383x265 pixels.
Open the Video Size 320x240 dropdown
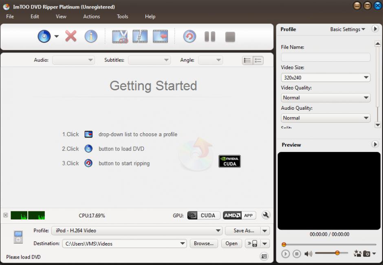326,78
